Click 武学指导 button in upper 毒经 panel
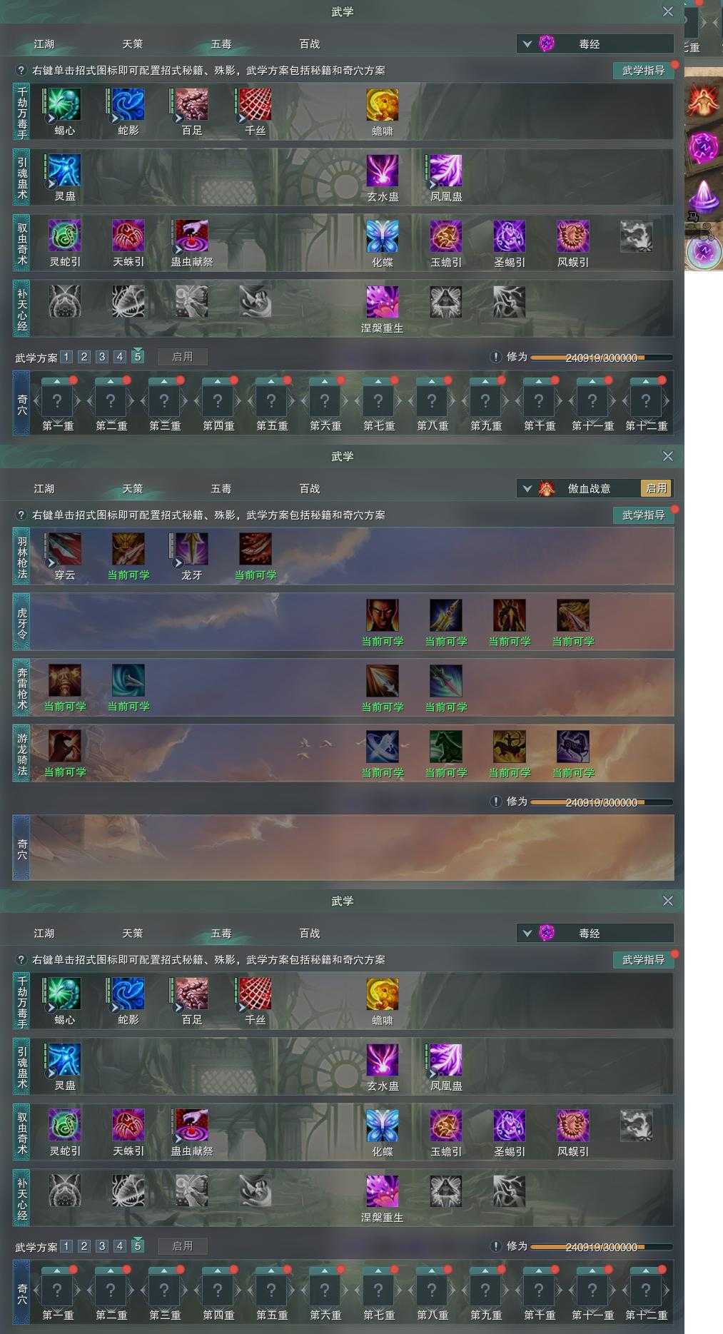Image resolution: width=723 pixels, height=1334 pixels. tap(643, 71)
